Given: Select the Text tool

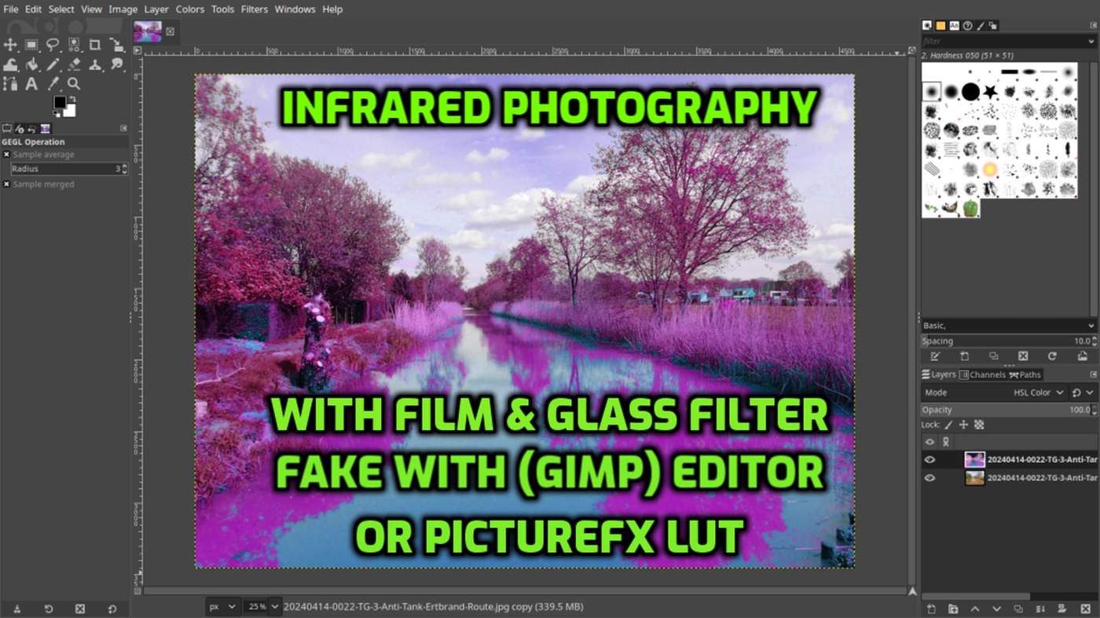Looking at the screenshot, I should (x=31, y=83).
